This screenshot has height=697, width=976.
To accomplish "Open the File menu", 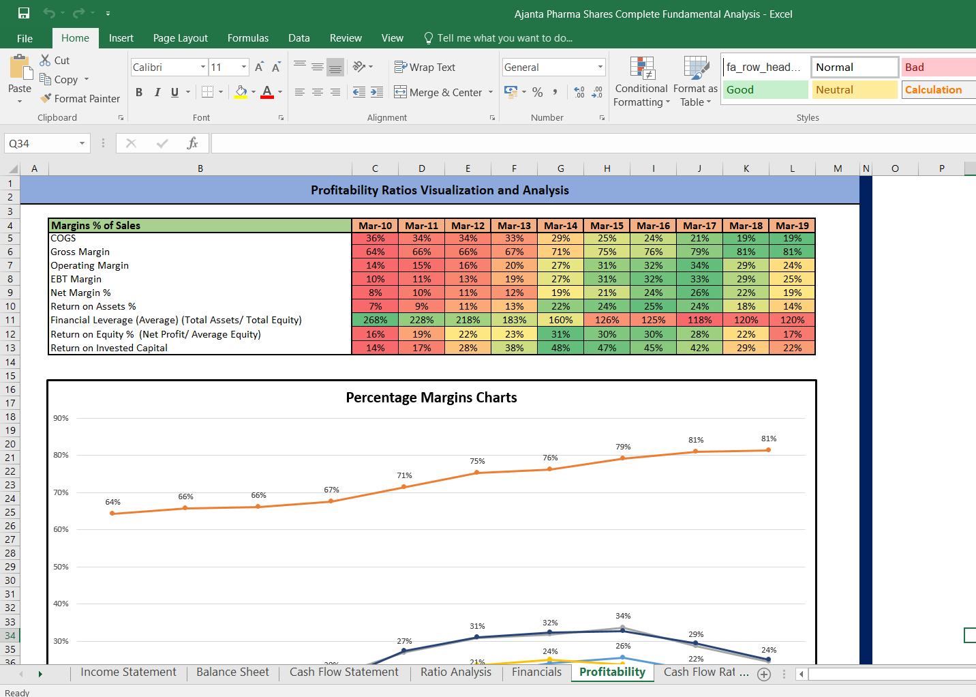I will tap(25, 38).
